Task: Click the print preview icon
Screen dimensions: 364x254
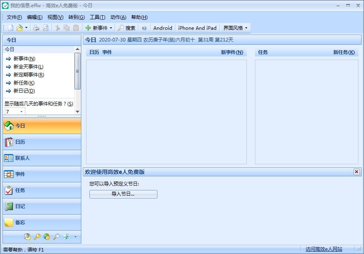Action: [x=46, y=28]
